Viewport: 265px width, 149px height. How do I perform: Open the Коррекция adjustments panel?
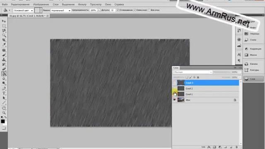[253, 49]
